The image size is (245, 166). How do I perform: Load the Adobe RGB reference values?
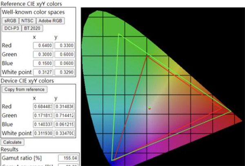51,20
